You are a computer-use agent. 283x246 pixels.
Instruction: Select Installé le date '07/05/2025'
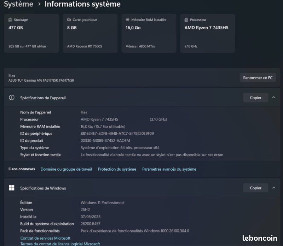91,217
